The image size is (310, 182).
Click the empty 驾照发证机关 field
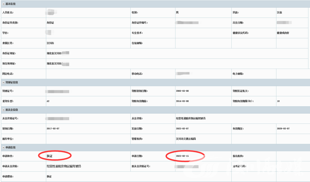(x=293, y=91)
